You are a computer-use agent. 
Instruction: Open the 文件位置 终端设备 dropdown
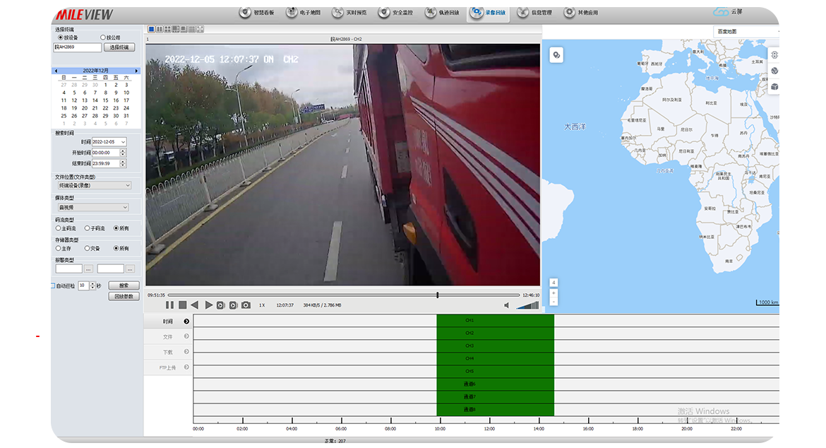point(94,185)
